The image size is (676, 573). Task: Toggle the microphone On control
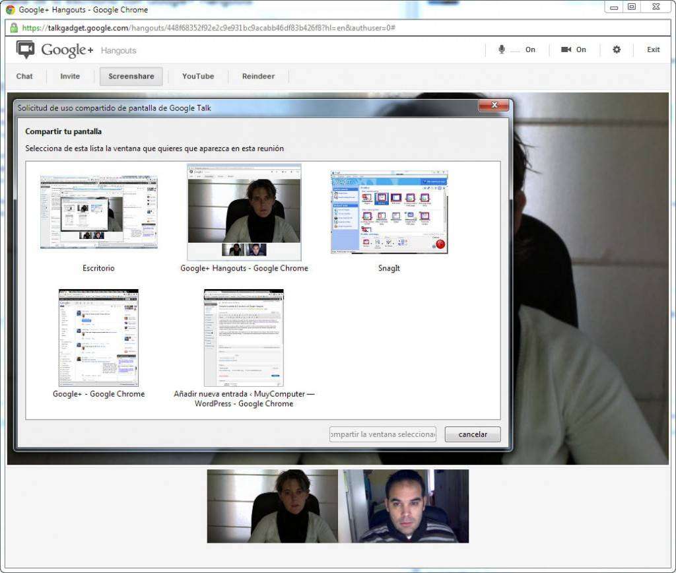[x=516, y=50]
